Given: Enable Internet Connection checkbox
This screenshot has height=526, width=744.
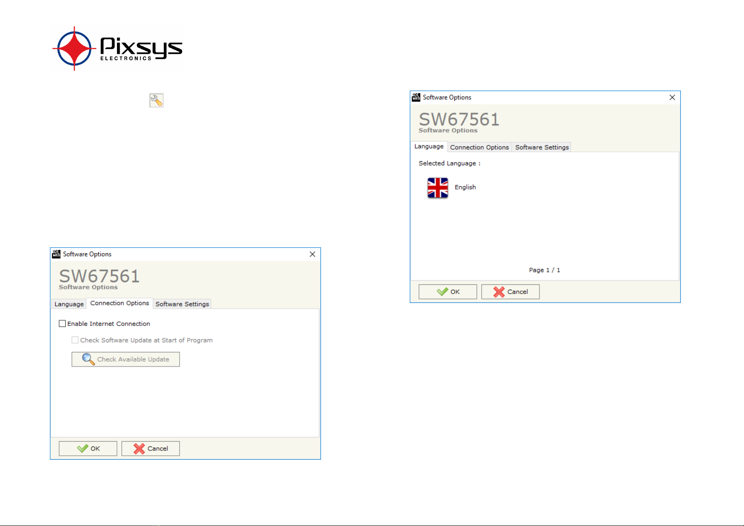Looking at the screenshot, I should (62, 324).
